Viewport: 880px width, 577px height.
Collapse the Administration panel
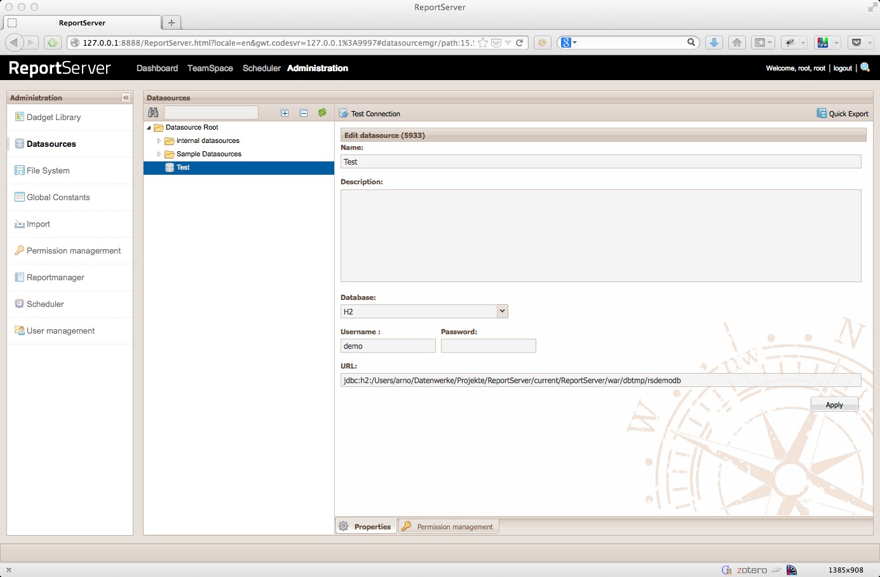[x=126, y=97]
